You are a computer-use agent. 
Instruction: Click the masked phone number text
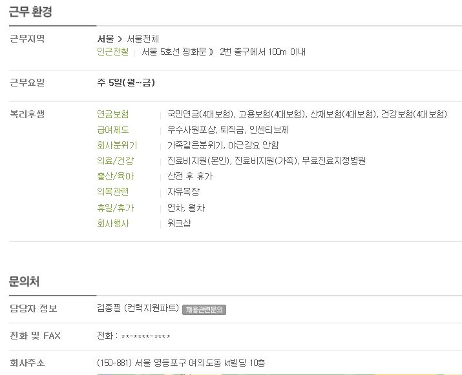point(145,336)
